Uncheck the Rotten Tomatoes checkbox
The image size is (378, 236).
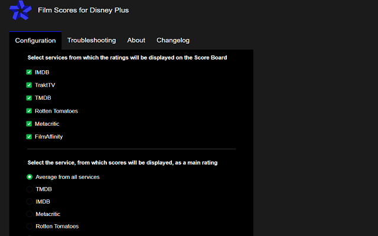click(x=29, y=111)
